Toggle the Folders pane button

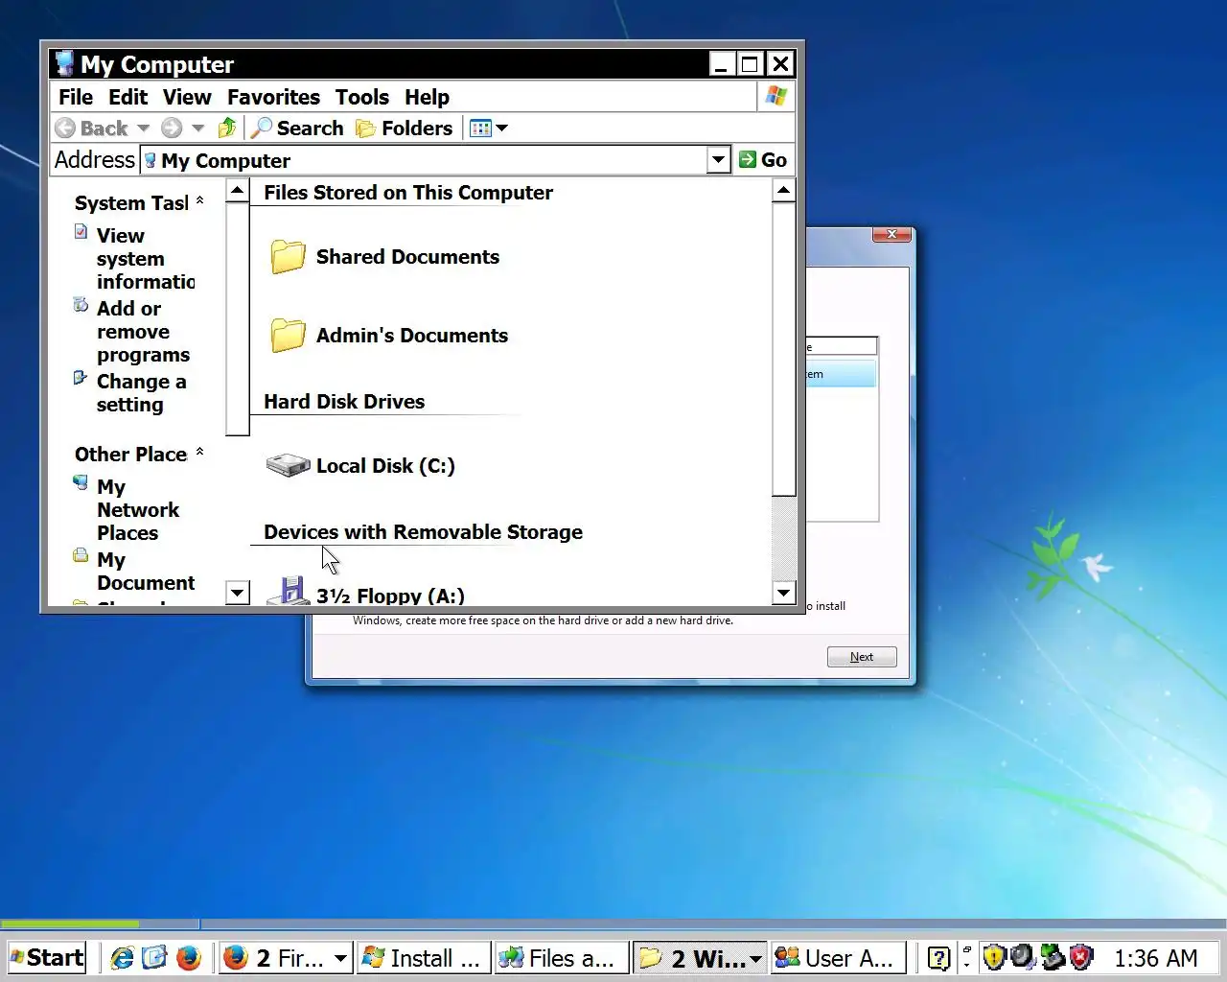[x=404, y=128]
